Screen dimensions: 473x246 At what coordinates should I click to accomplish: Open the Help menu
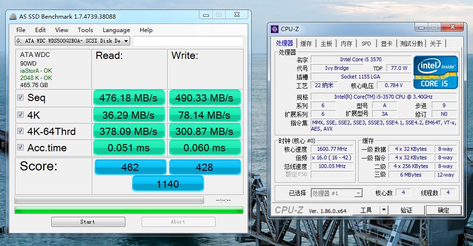(x=146, y=30)
